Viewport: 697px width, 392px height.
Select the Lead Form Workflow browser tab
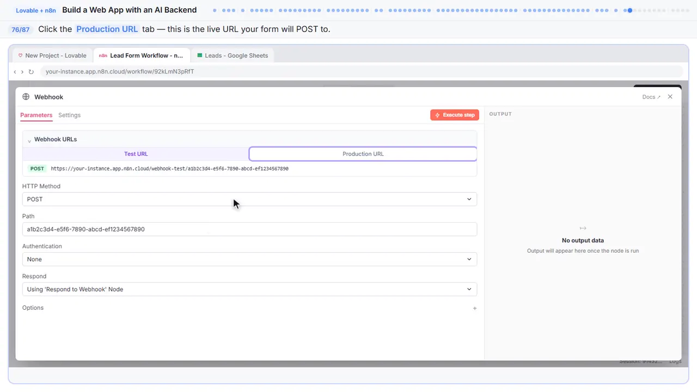(x=142, y=56)
